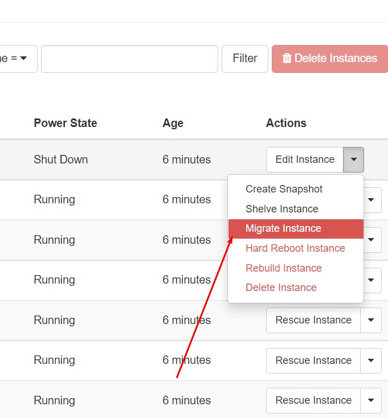Click the trash icon on Delete Instances
This screenshot has width=388, height=418.
pos(287,58)
